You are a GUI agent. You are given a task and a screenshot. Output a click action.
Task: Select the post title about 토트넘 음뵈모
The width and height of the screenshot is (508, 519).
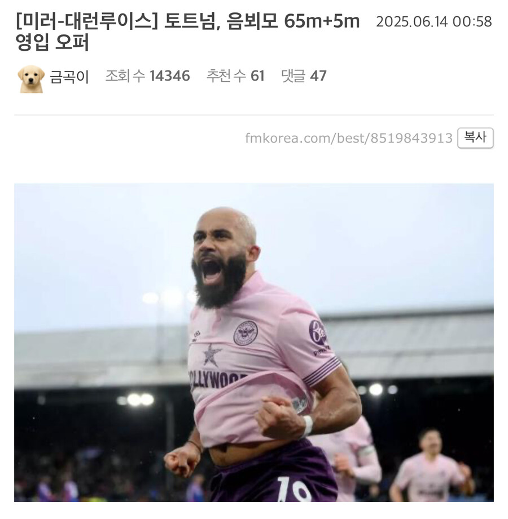pyautogui.click(x=188, y=32)
